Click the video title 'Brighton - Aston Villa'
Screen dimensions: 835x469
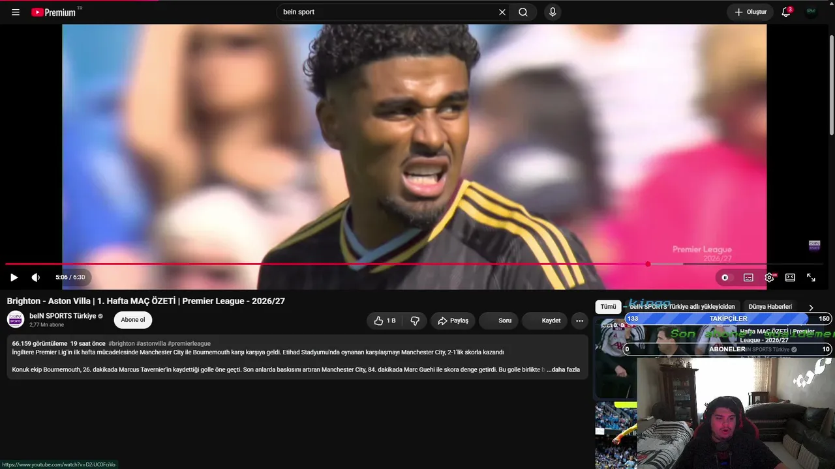[x=146, y=301]
